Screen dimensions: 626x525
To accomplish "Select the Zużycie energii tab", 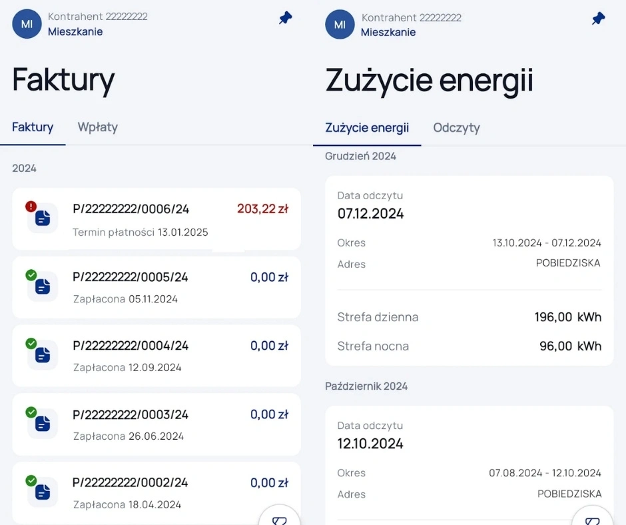I will [x=367, y=128].
